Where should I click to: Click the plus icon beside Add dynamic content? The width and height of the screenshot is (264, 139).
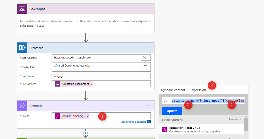tap(149, 122)
